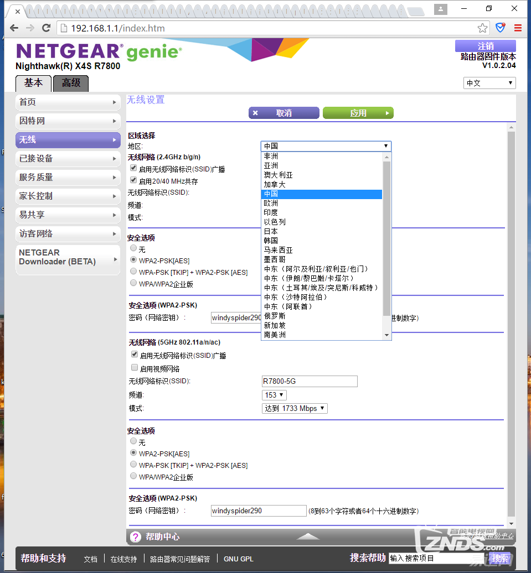
Task: Open the 已接设备 sidebar item
Action: 68,159
